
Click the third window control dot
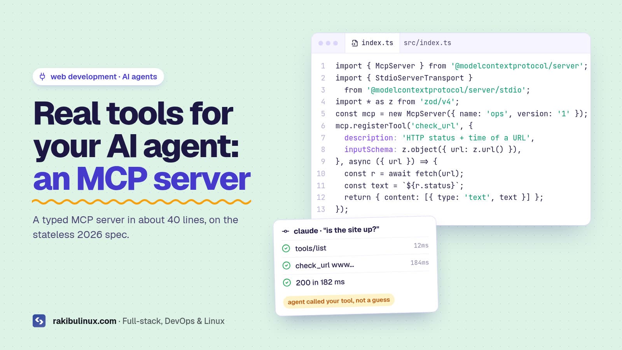[335, 43]
